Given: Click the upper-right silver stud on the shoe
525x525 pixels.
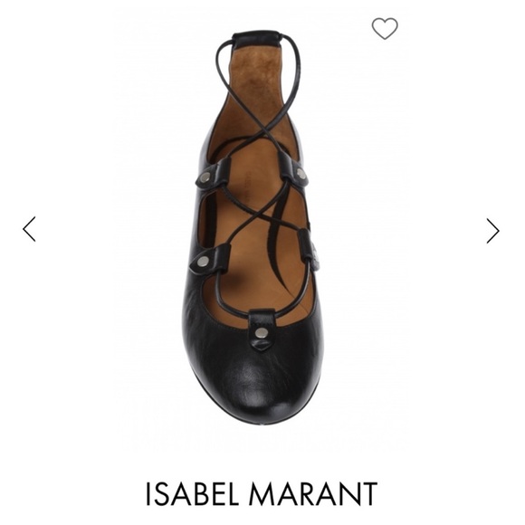Looking at the screenshot, I should (301, 174).
